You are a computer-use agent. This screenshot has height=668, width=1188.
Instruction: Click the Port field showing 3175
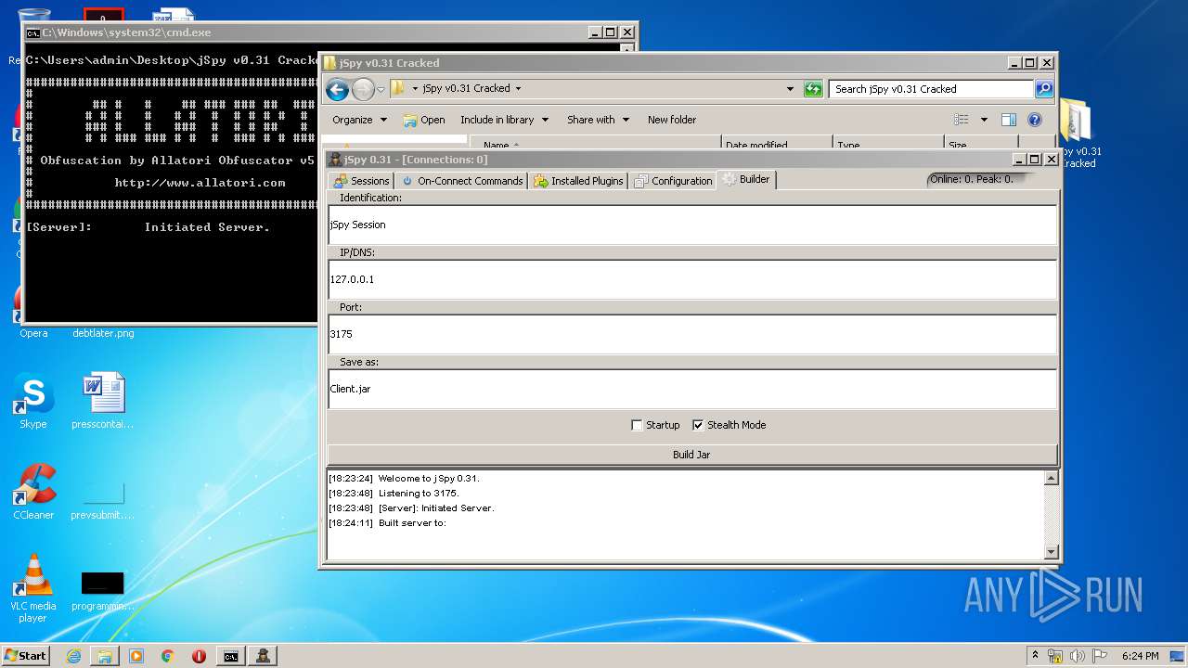(692, 334)
